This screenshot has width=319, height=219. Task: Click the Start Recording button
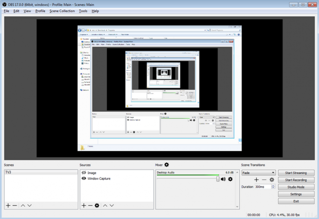pyautogui.click(x=296, y=180)
